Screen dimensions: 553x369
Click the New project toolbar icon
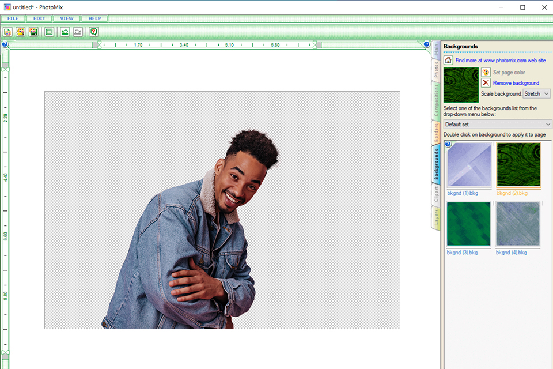tap(7, 32)
